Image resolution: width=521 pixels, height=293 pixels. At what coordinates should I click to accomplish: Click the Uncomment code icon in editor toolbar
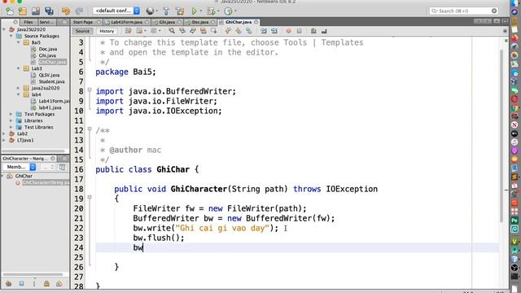[x=324, y=31]
